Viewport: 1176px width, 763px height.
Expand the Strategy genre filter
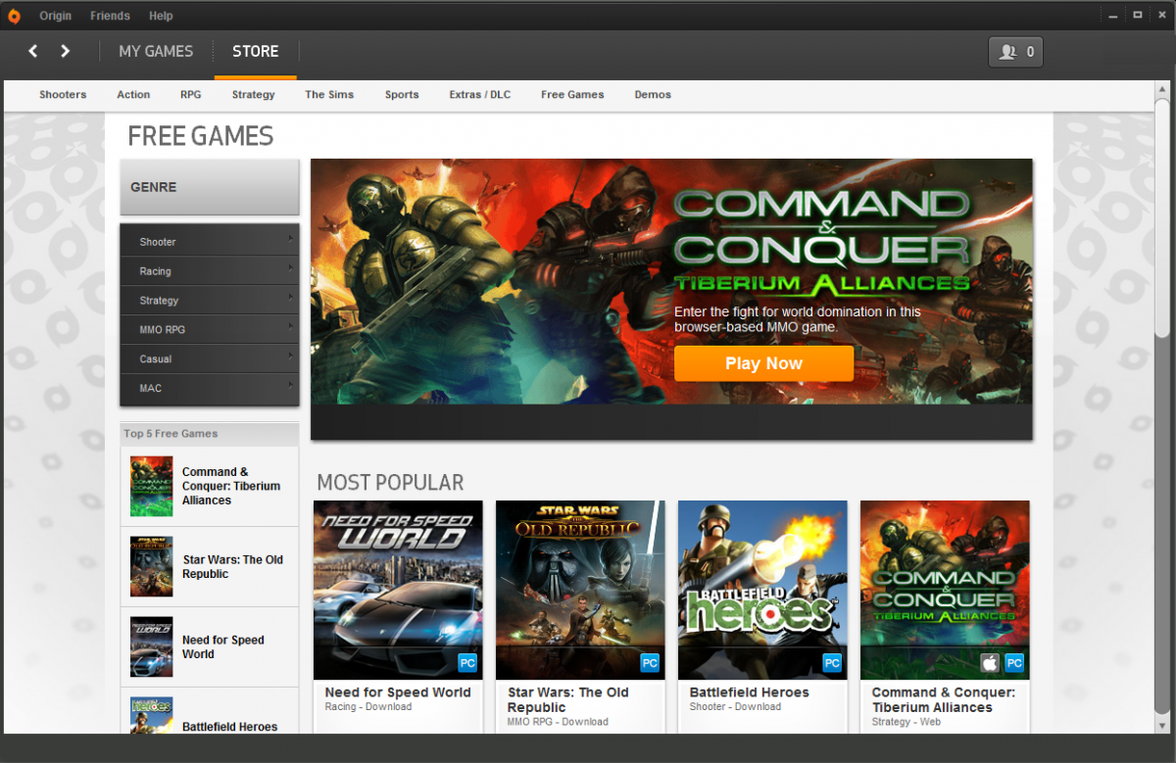pyautogui.click(x=210, y=300)
